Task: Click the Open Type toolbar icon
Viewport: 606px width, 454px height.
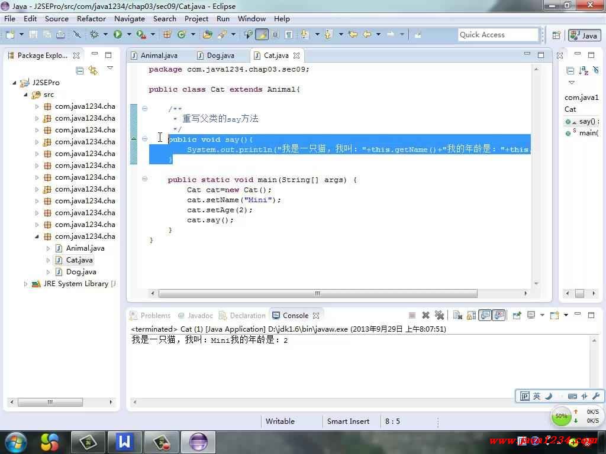Action: [207, 34]
